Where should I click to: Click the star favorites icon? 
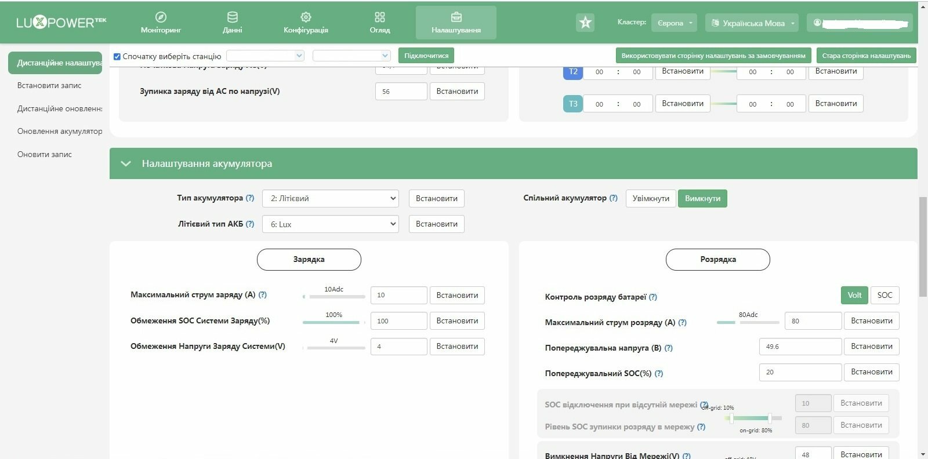pyautogui.click(x=585, y=23)
